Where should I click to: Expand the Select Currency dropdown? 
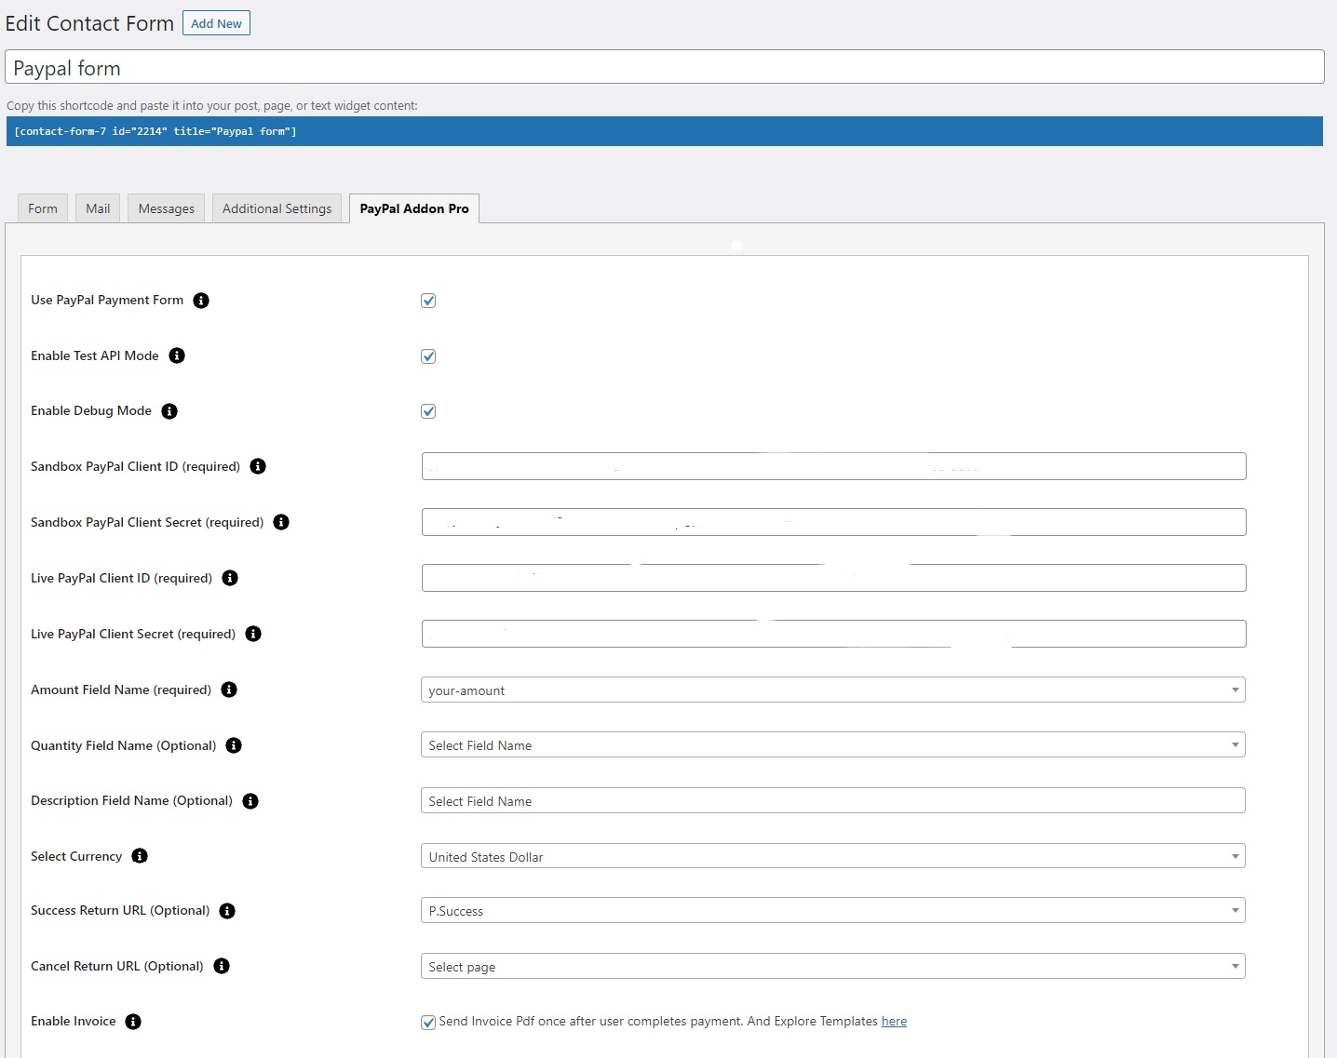pos(832,857)
